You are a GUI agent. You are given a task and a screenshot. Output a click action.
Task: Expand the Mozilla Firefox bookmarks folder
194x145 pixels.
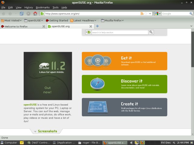[112, 21]
